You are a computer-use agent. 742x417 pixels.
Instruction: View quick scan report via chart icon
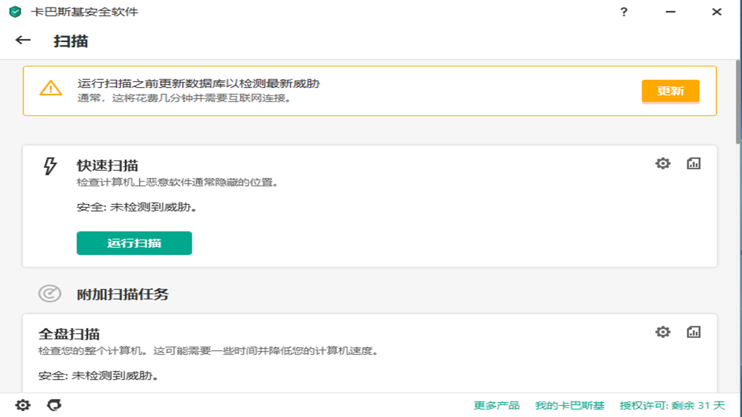point(694,163)
